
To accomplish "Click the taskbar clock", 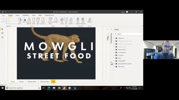I will [x=134, y=88].
